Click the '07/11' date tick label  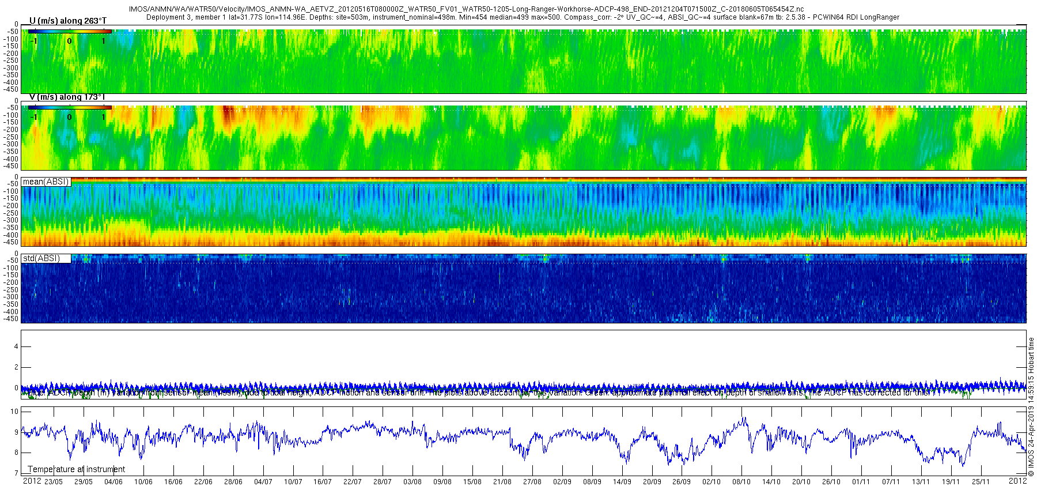(891, 482)
